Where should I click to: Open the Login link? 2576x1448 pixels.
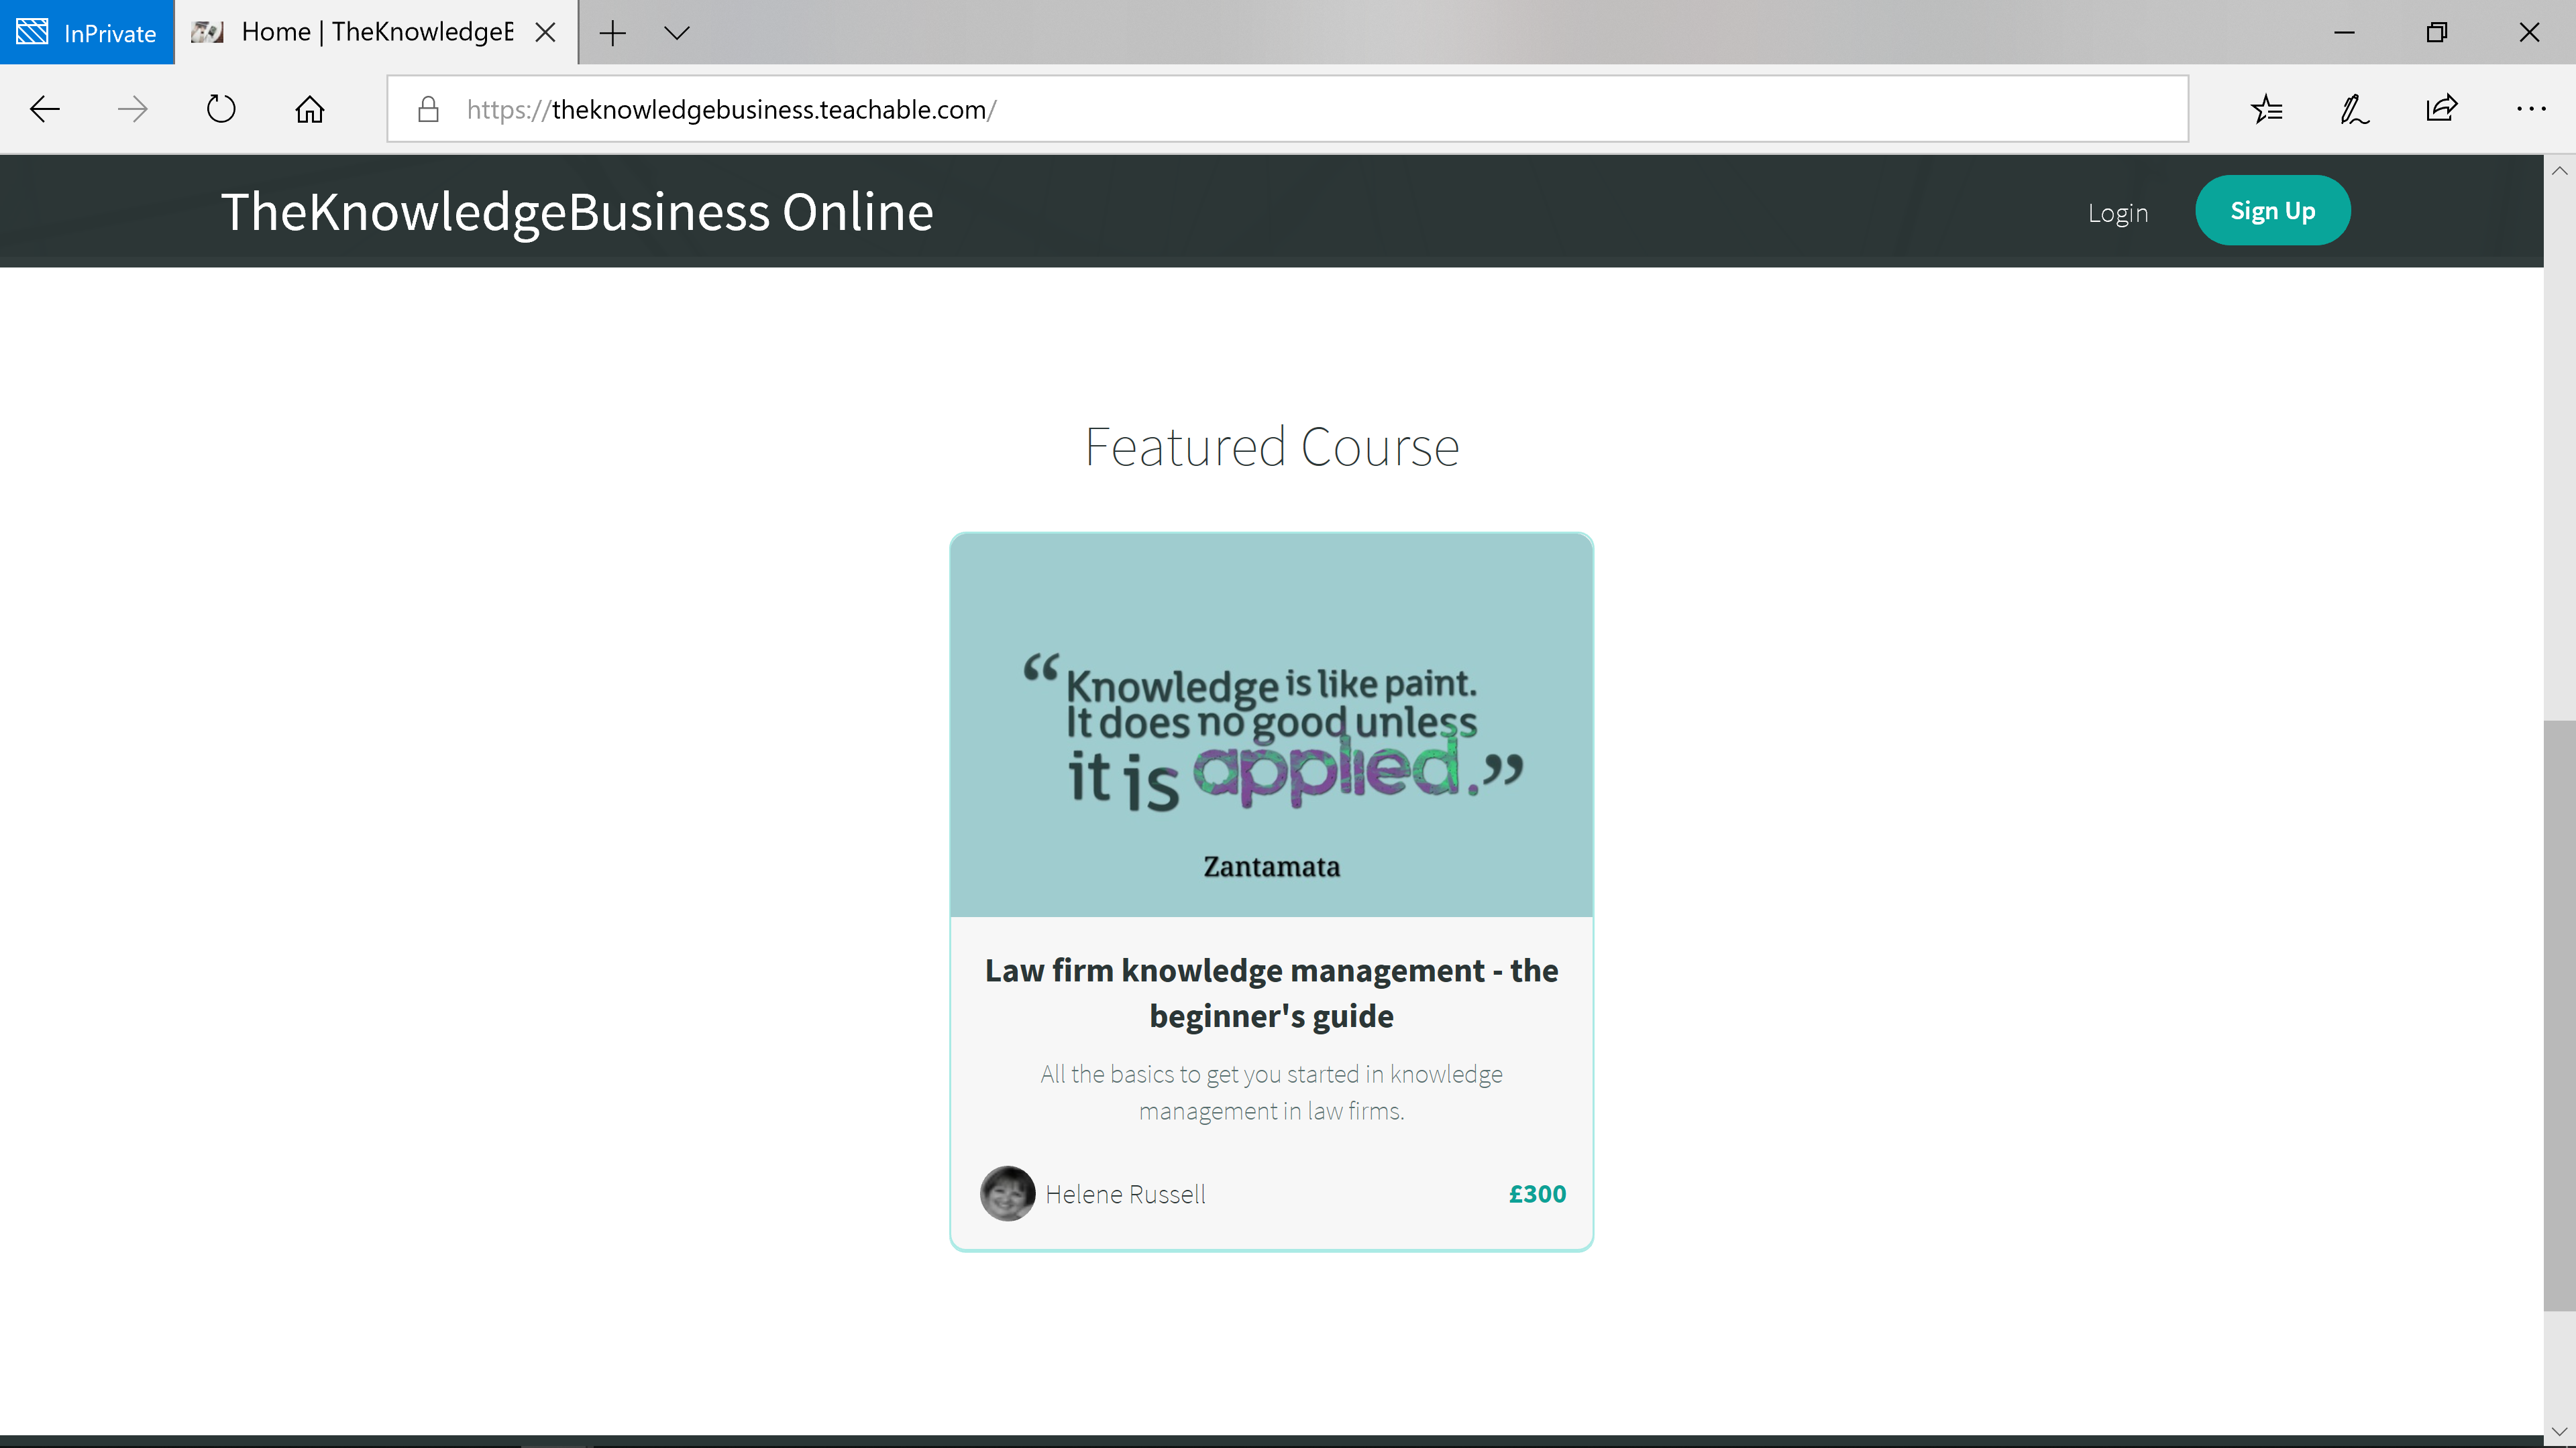click(2117, 213)
